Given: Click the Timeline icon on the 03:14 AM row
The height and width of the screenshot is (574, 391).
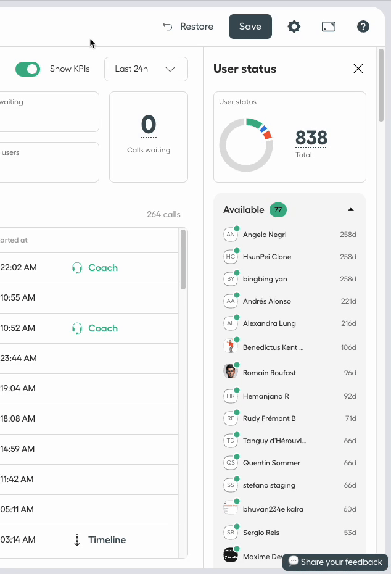Looking at the screenshot, I should 77,540.
